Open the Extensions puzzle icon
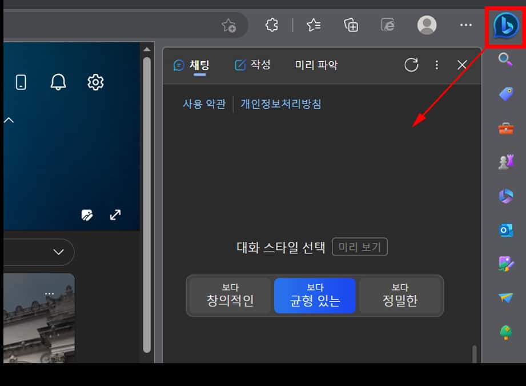526x386 pixels. (272, 25)
